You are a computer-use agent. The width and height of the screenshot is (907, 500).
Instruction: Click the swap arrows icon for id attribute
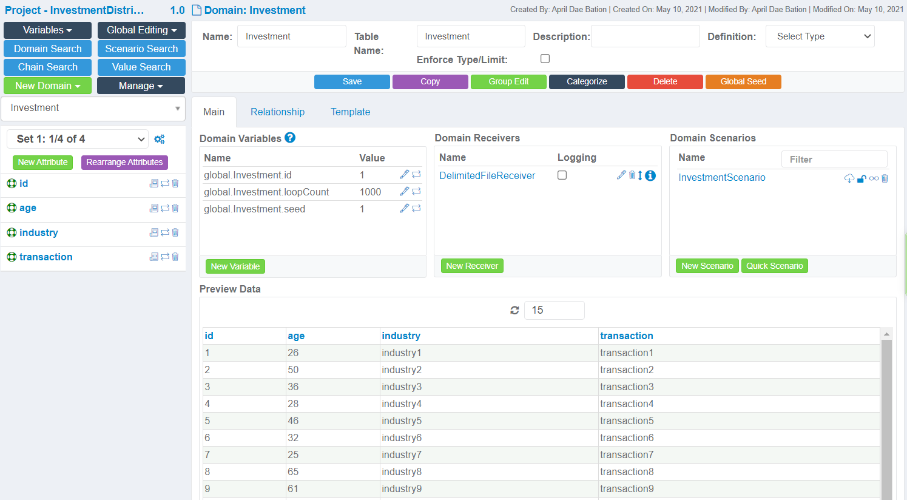[x=165, y=183]
